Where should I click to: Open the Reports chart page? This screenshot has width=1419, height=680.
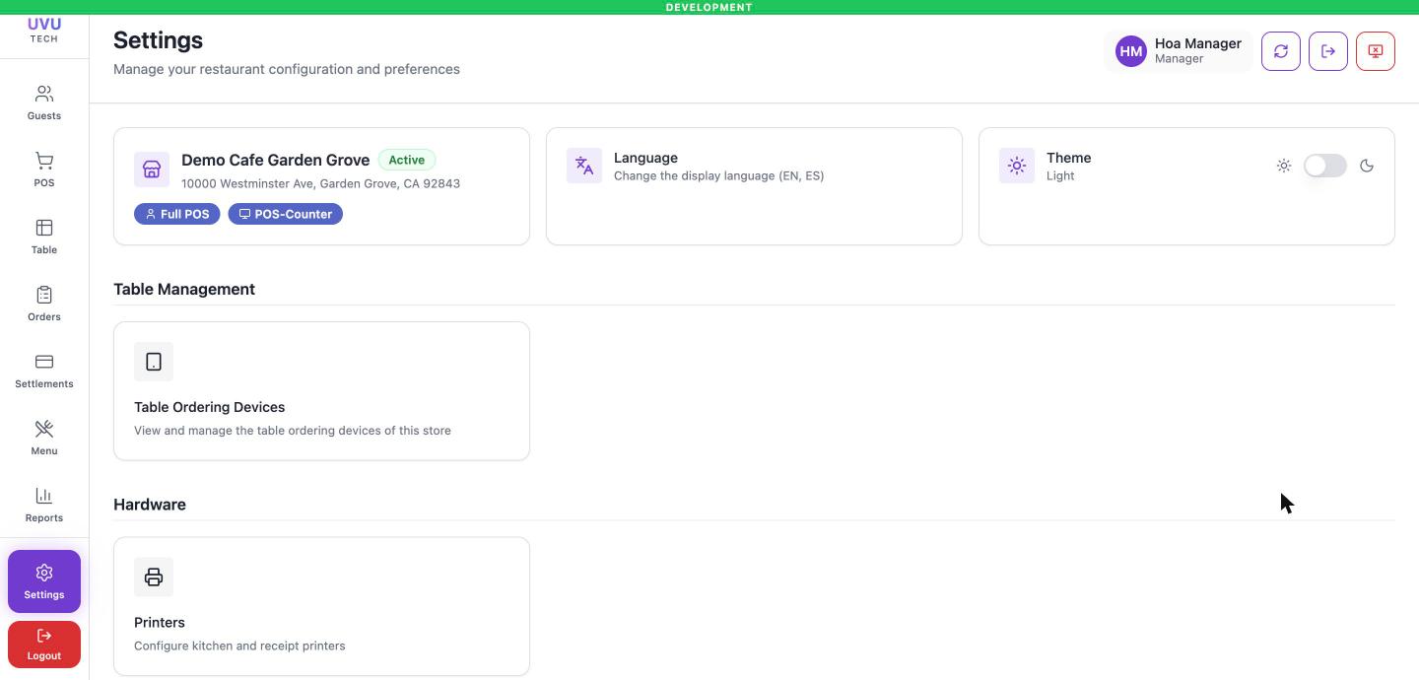[x=44, y=505]
